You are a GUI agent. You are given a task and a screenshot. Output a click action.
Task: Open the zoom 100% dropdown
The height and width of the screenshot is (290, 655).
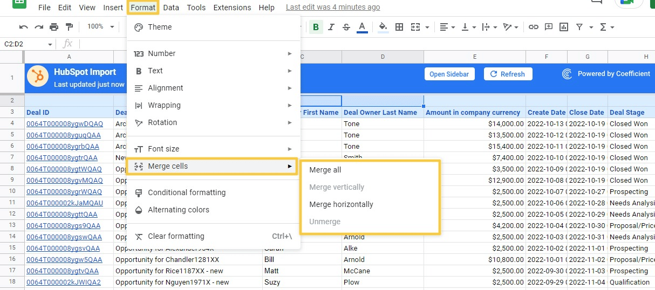tap(101, 26)
